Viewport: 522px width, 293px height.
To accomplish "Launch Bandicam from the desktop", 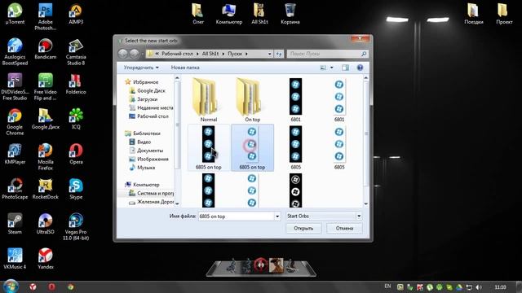I will [x=46, y=49].
